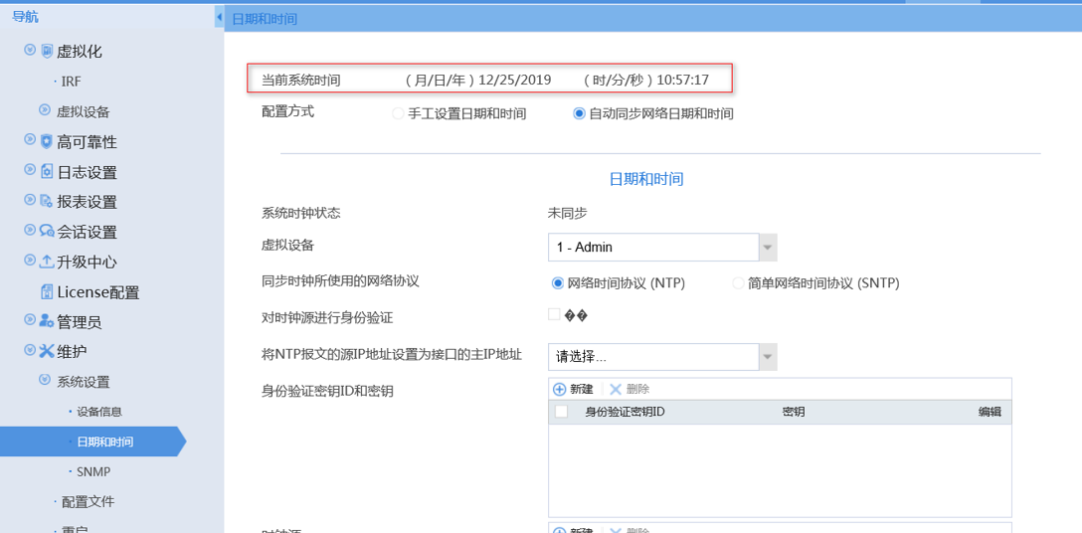
Task: Select 简单网络时间协议 (SNTP) radio button
Action: click(x=738, y=283)
